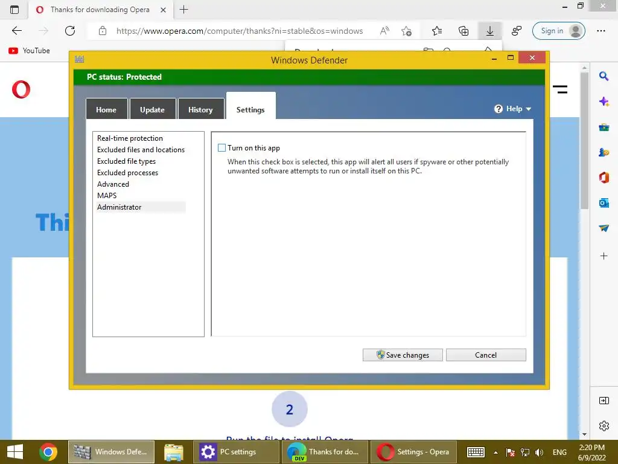
Task: Launch Chrome from the taskbar
Action: click(48, 452)
